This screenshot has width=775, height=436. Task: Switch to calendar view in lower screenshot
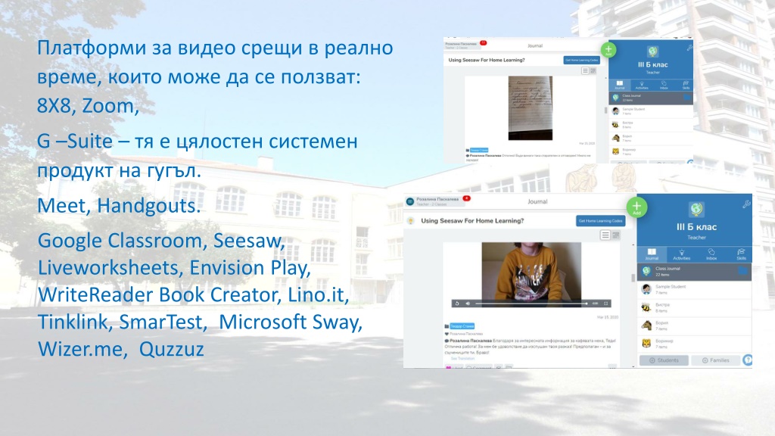click(616, 235)
